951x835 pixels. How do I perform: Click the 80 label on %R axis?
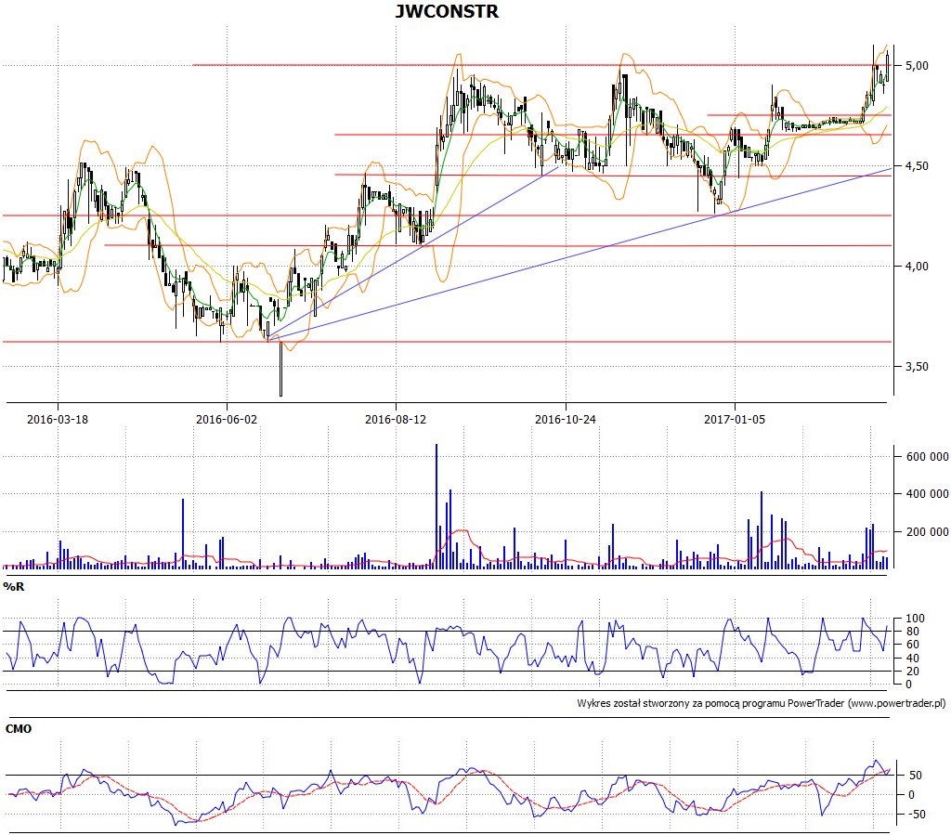(x=912, y=632)
